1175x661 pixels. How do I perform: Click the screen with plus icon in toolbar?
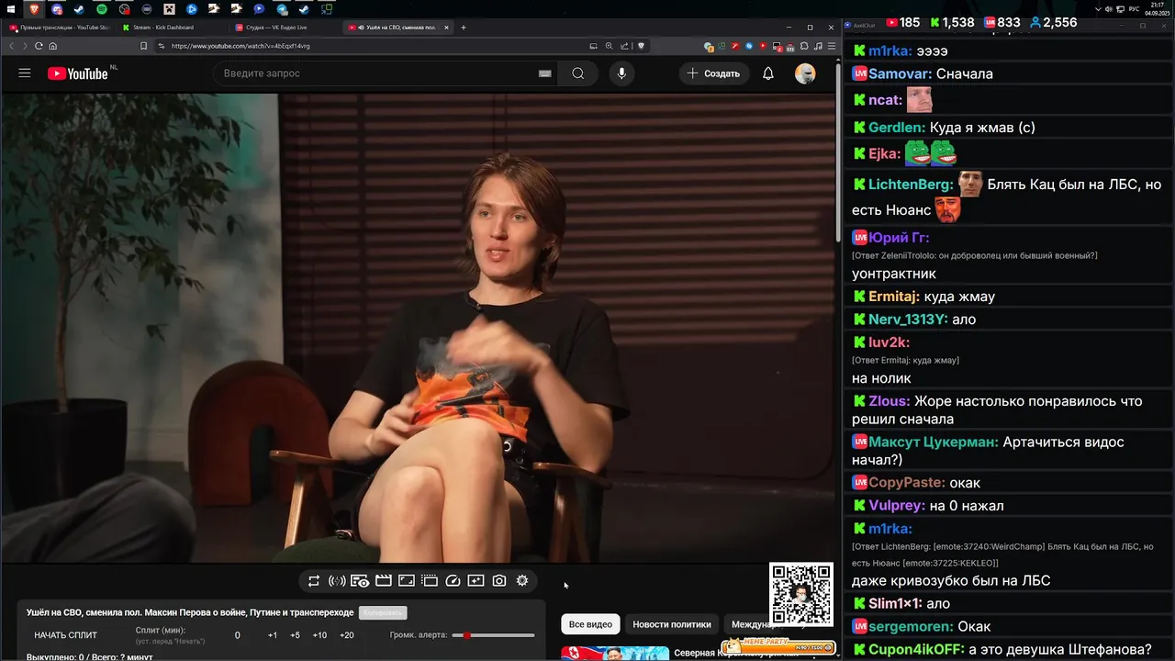point(476,580)
